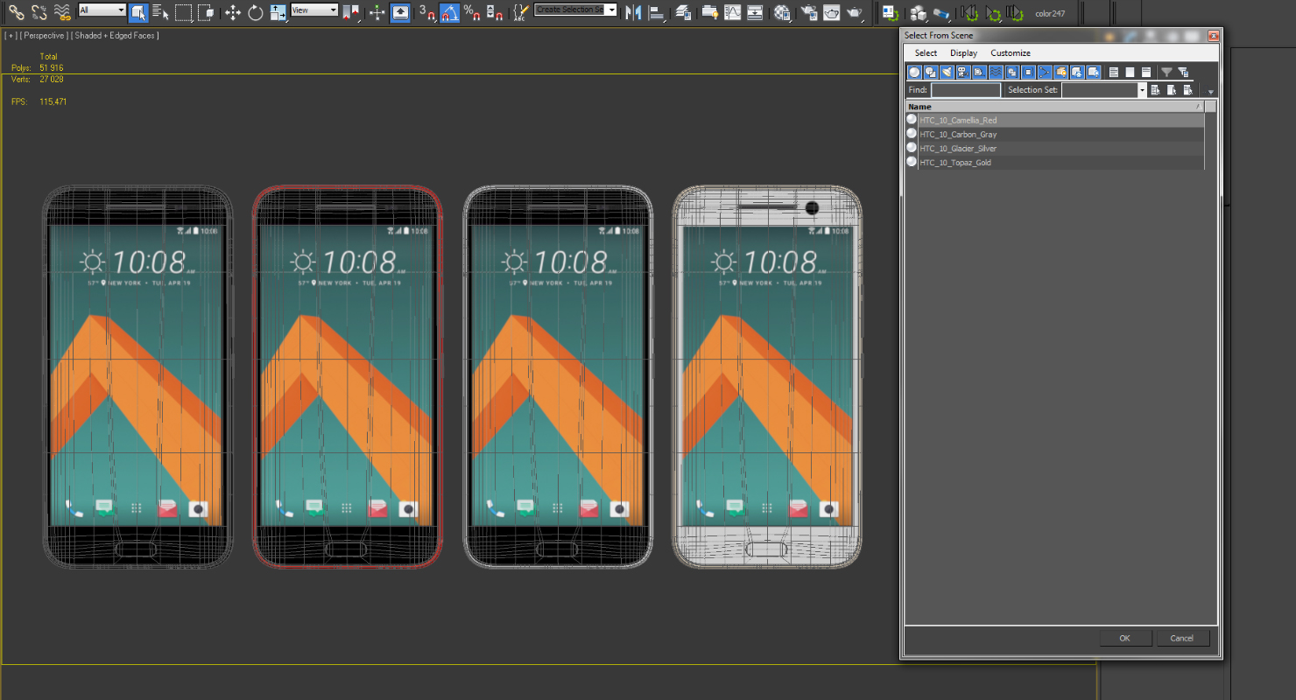The width and height of the screenshot is (1296, 700).
Task: Click the Select and Link chain icon
Action: tap(17, 12)
